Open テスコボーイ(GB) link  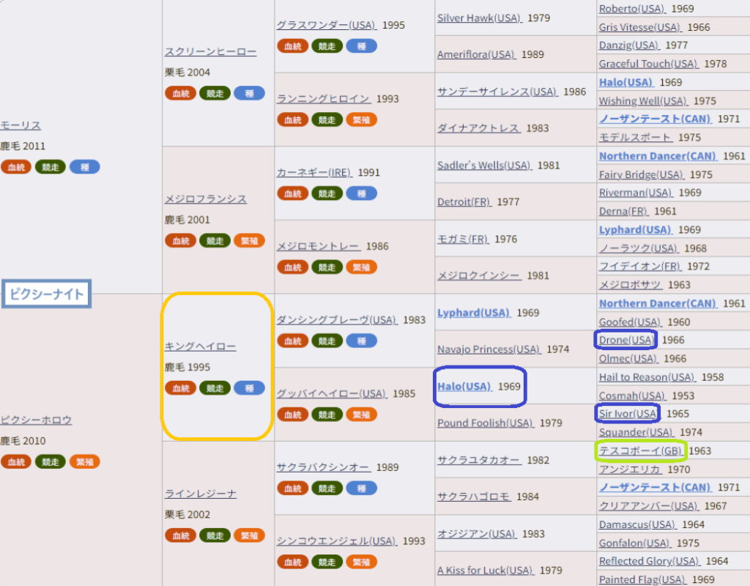click(x=641, y=451)
